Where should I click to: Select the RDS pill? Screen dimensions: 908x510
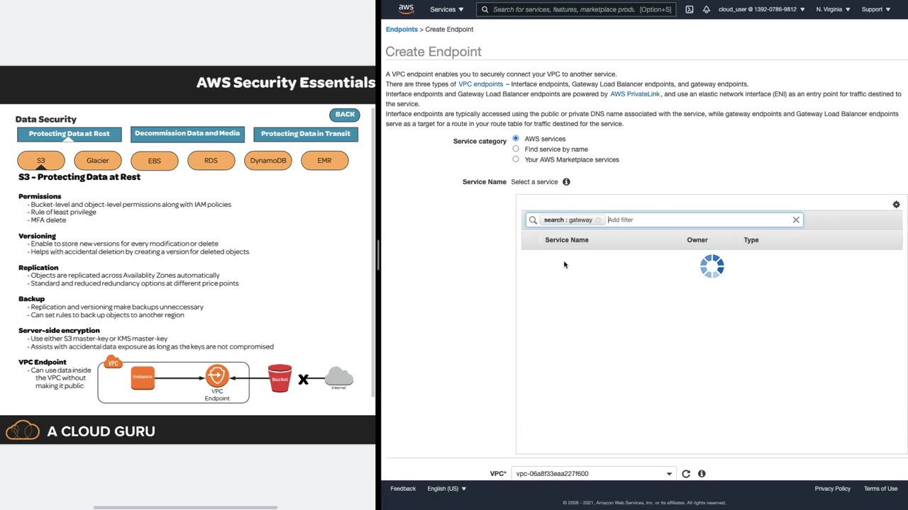tap(211, 161)
